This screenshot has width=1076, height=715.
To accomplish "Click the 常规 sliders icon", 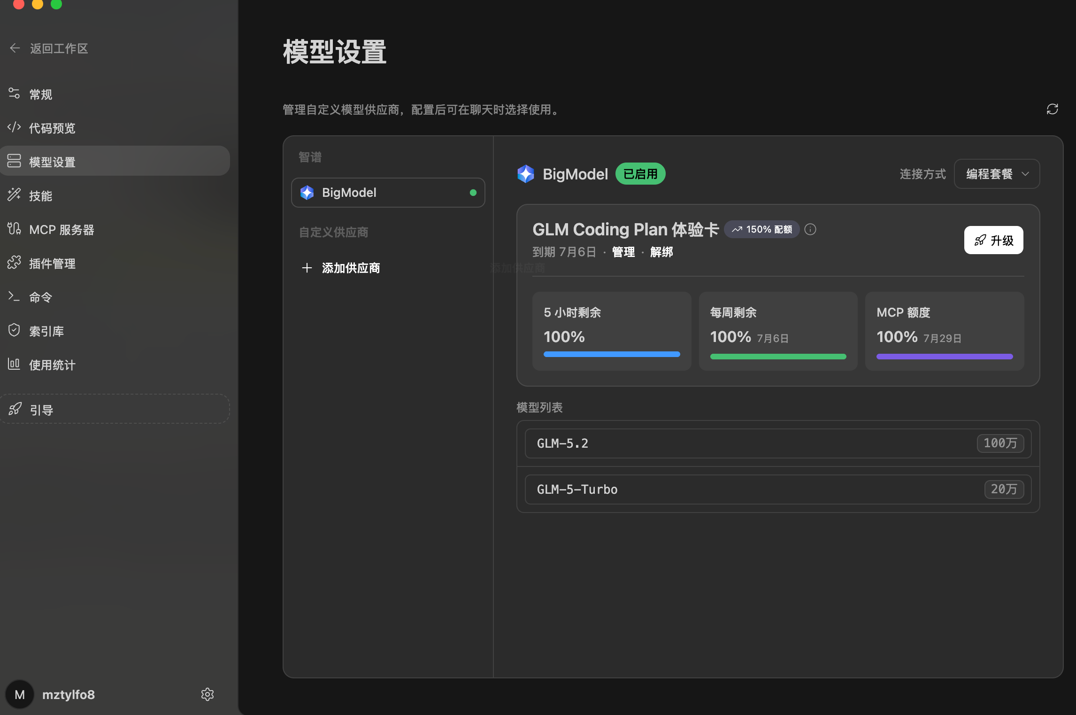I will 14,93.
